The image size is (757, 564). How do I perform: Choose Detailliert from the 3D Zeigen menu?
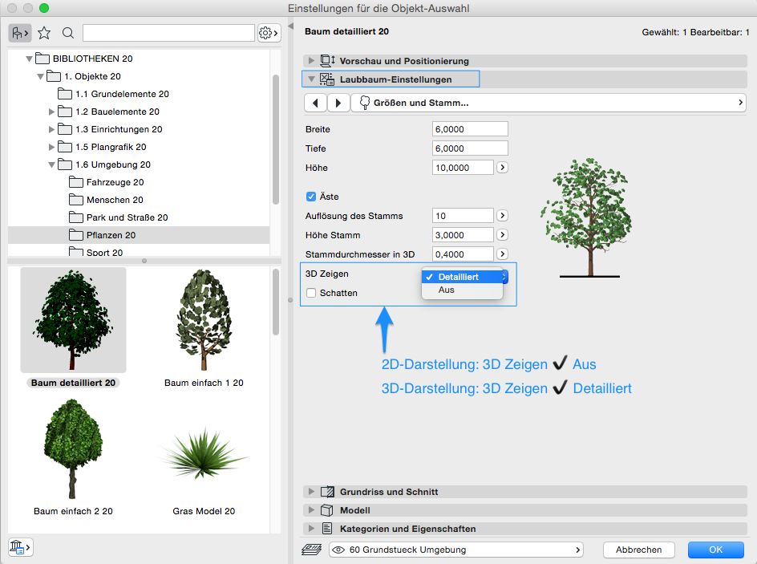(x=458, y=277)
